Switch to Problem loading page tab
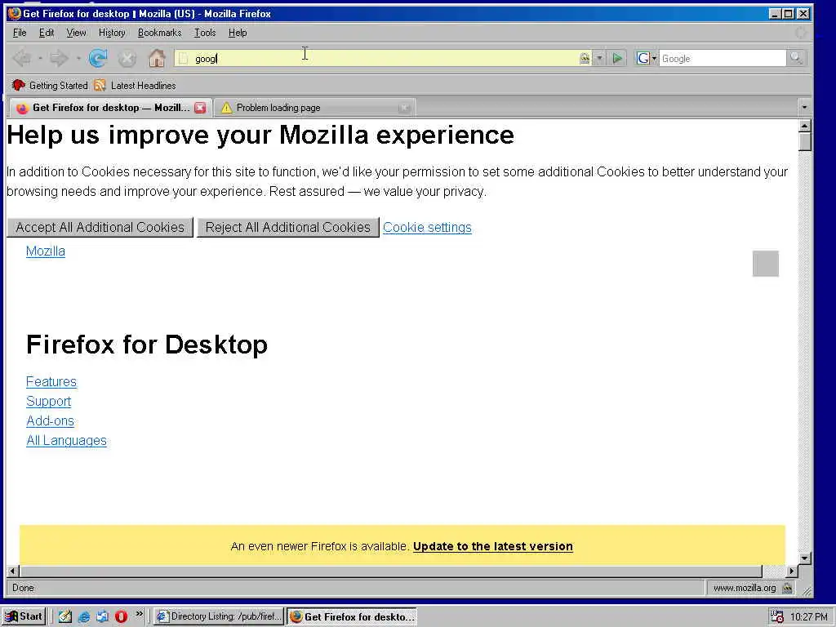 pos(314,108)
